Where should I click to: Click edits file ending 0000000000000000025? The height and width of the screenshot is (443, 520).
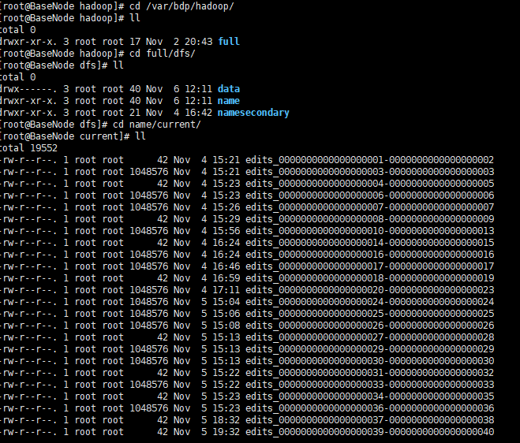tap(370, 314)
